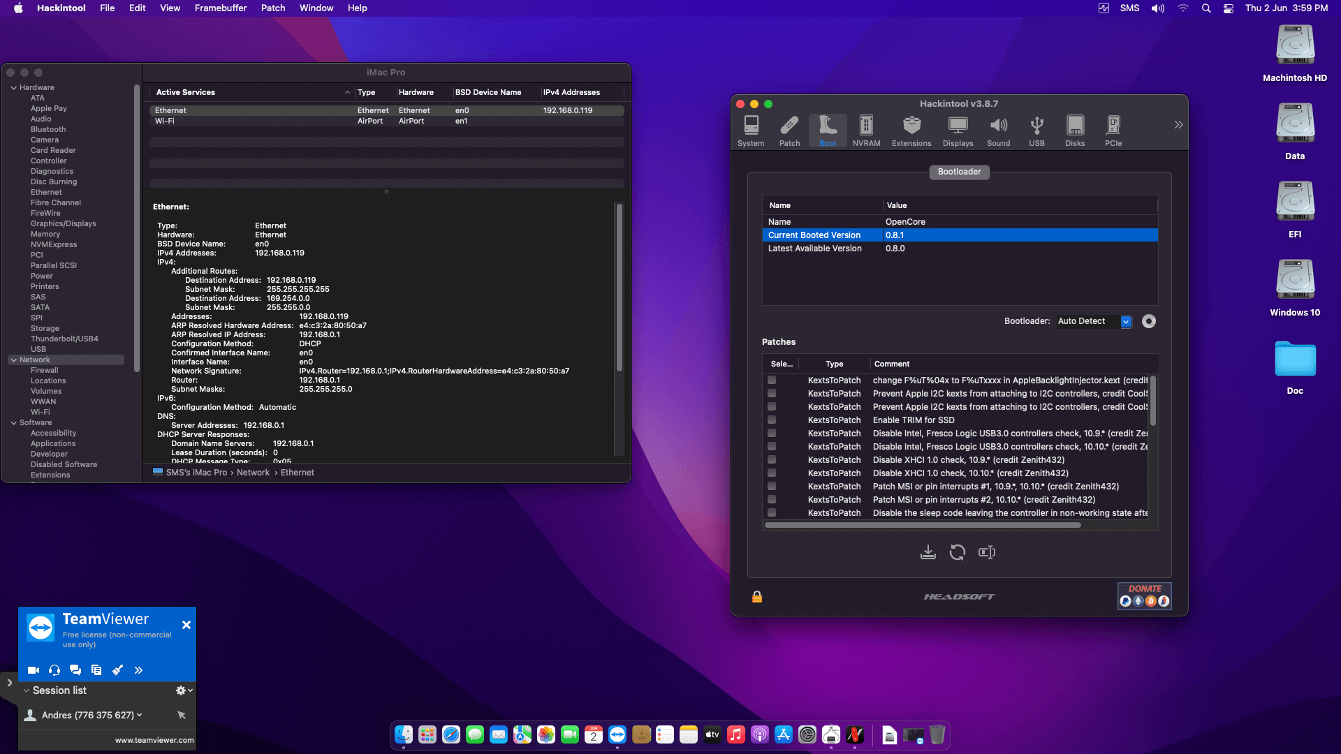Collapse the TeamViewer Session list
This screenshot has width=1341, height=754.
[x=27, y=690]
